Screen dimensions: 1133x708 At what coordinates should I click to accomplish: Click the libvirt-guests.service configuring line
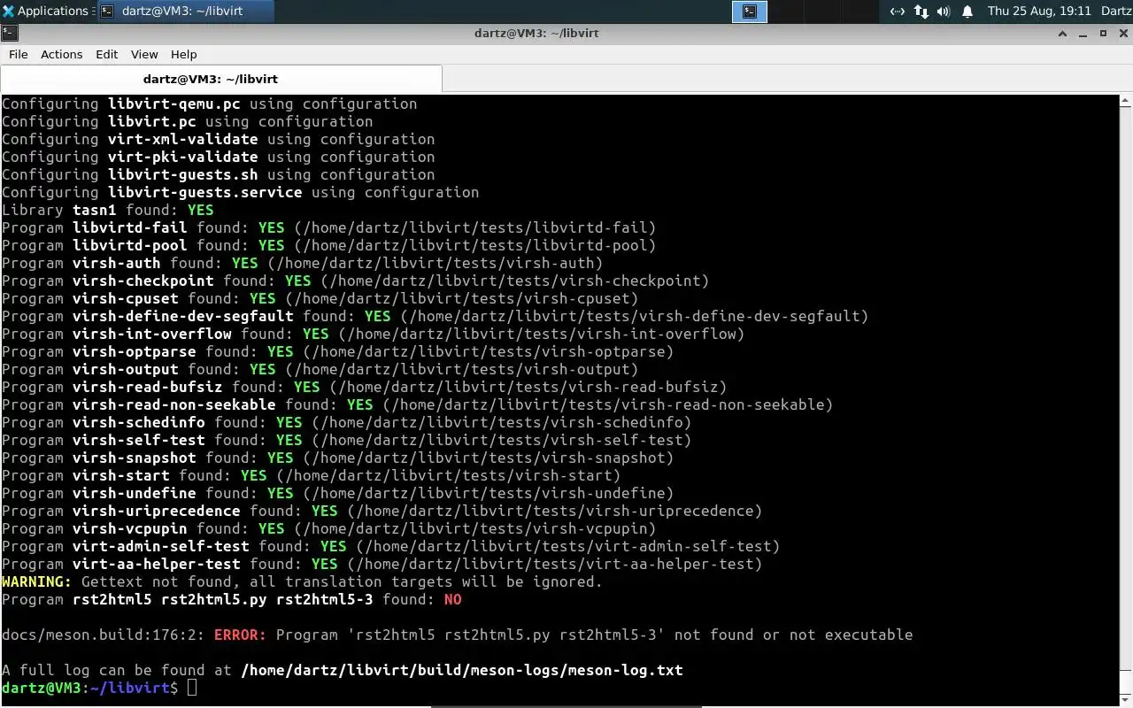click(240, 192)
